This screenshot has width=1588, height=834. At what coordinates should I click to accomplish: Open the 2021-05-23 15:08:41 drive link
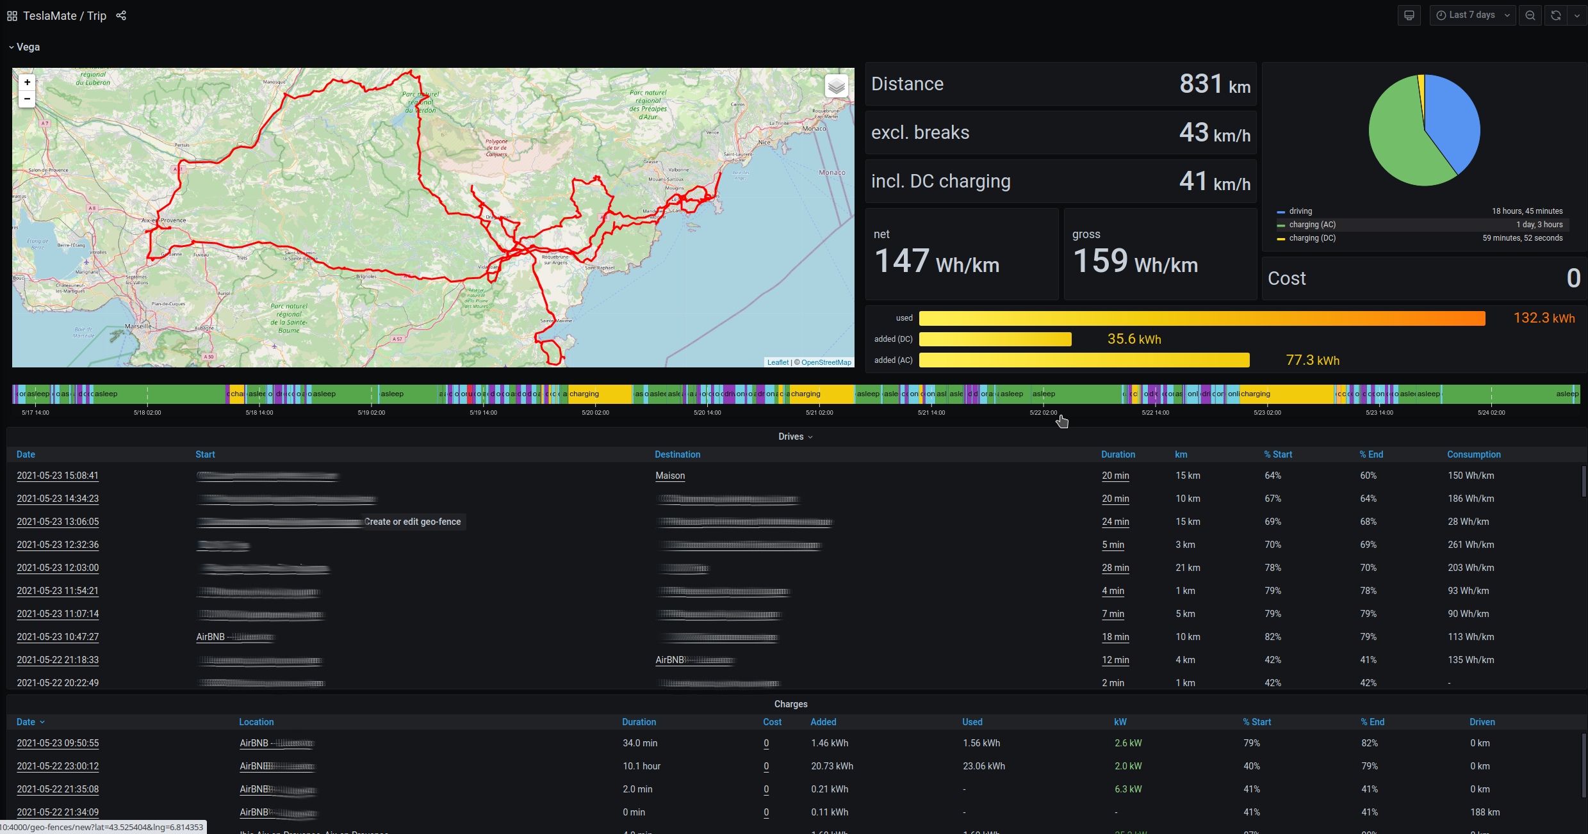coord(58,476)
